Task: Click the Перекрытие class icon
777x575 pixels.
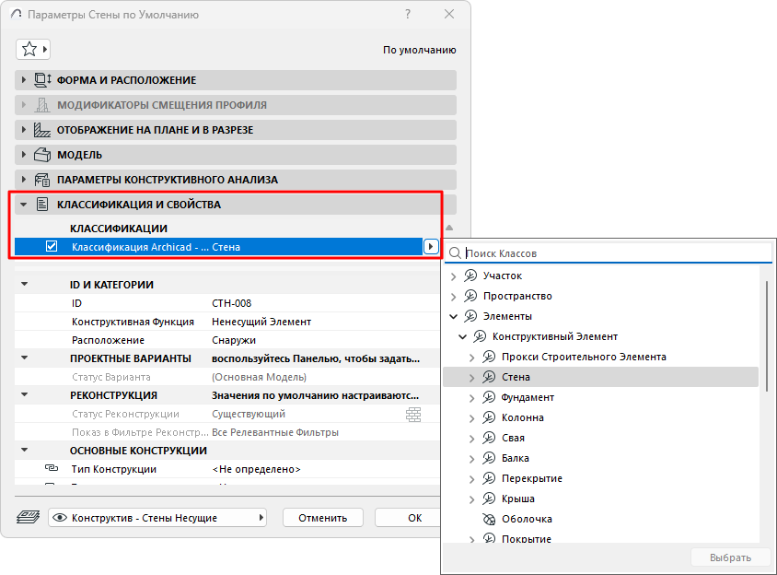Action: click(x=489, y=478)
